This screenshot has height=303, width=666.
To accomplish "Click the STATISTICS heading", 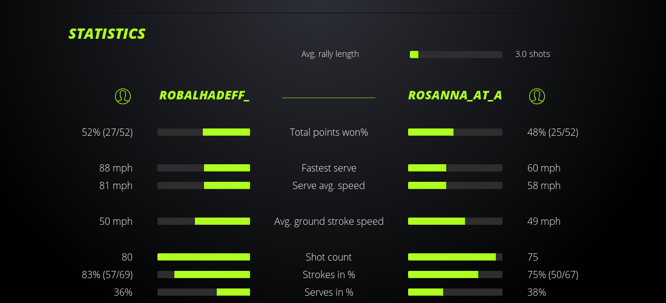I will click(107, 34).
